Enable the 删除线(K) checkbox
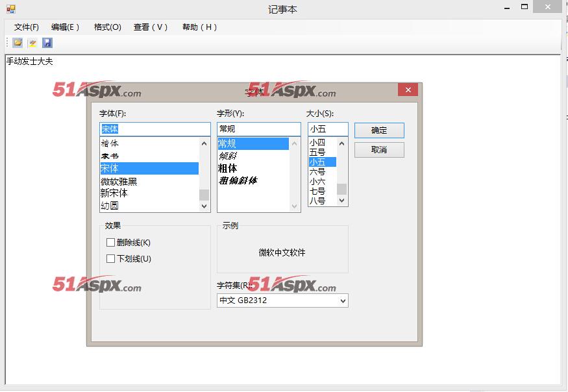Screen dimensions: 568x392 (x=110, y=242)
